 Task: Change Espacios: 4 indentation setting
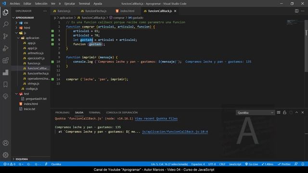198,164
